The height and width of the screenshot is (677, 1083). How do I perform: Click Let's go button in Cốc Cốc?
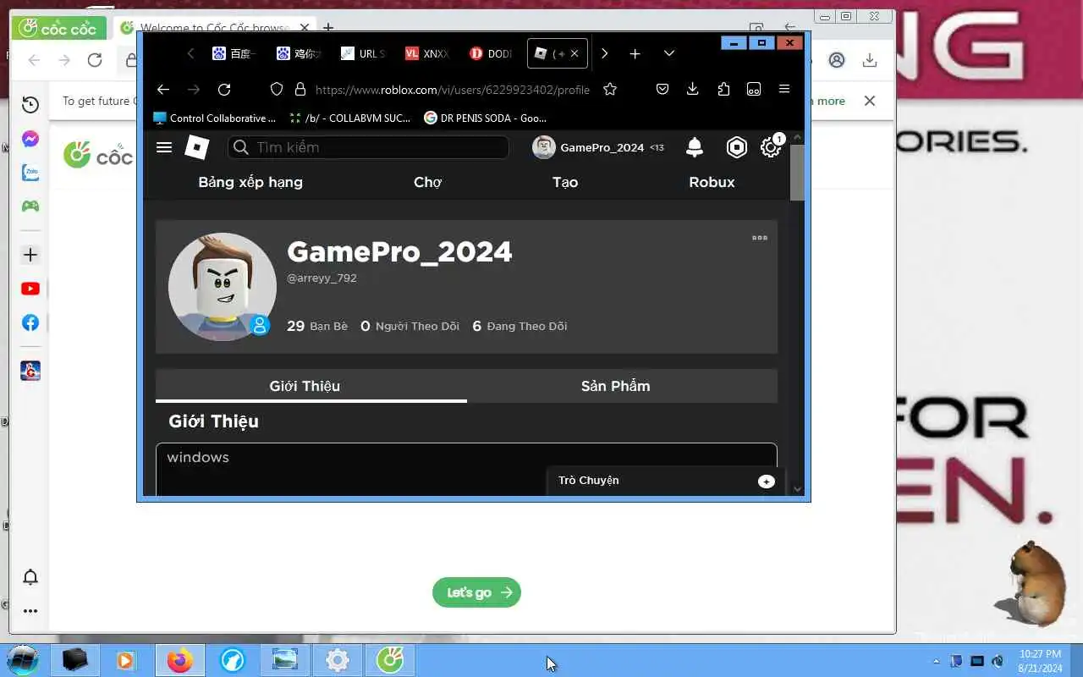click(476, 592)
